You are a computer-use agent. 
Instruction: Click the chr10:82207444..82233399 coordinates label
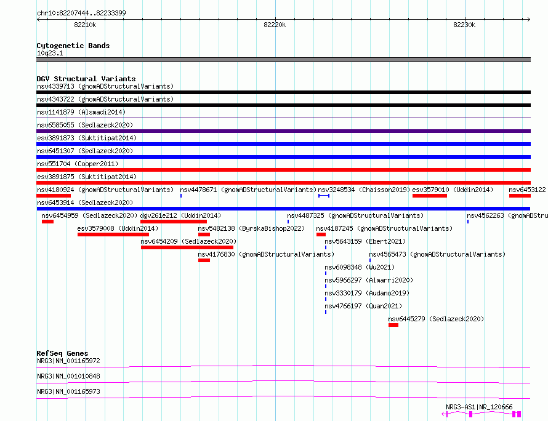[x=81, y=13]
